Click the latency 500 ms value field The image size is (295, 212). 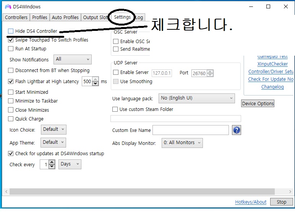pos(87,81)
